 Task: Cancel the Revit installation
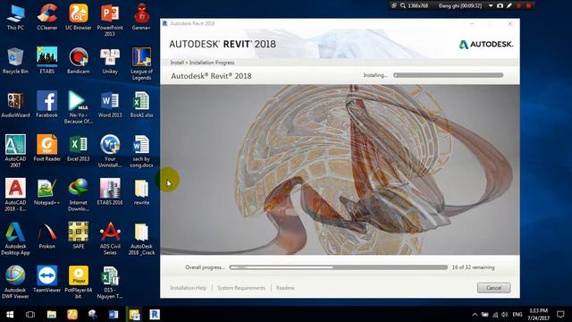493,288
